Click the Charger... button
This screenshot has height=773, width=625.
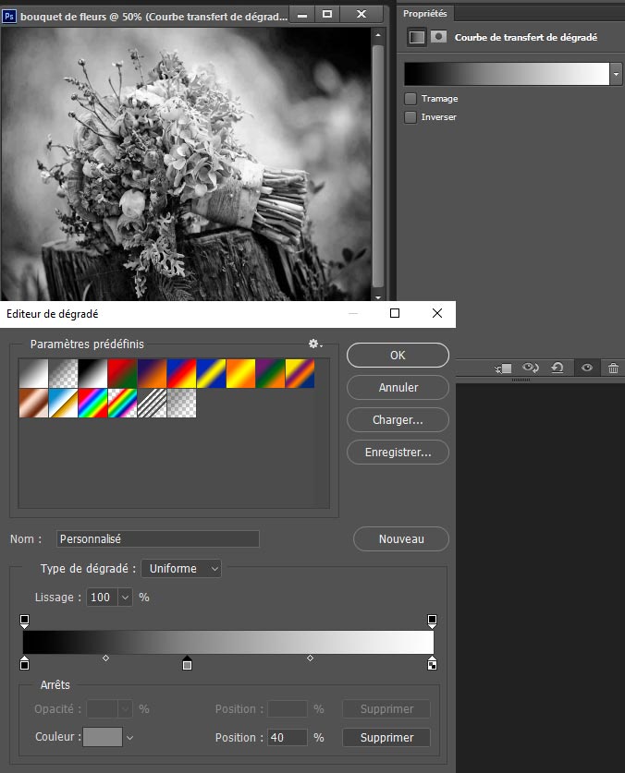[x=398, y=419]
